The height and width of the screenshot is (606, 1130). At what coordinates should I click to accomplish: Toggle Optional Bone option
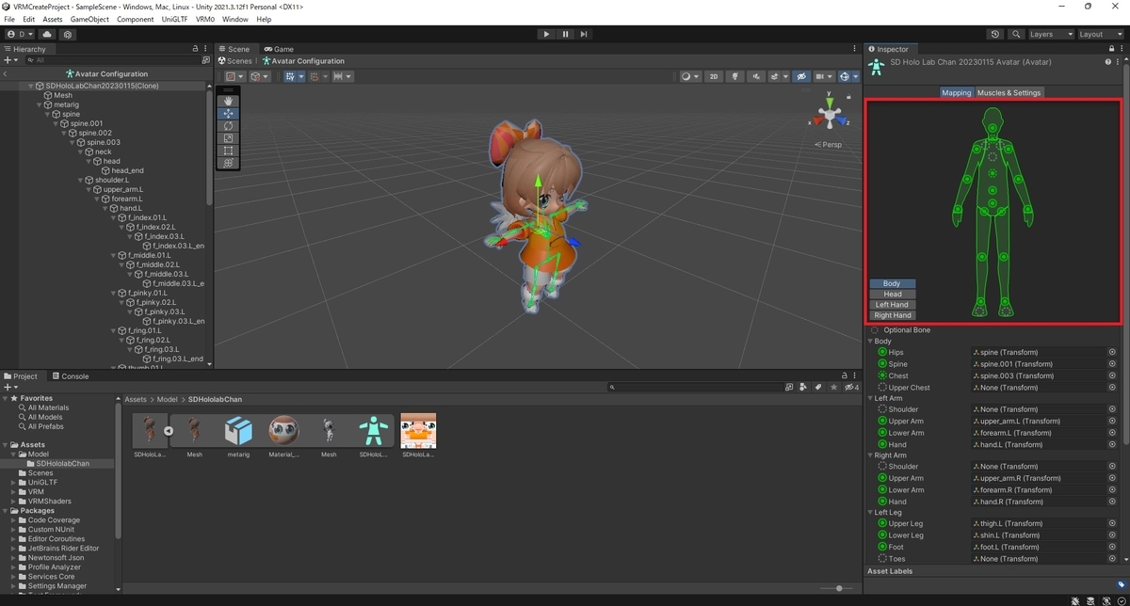click(875, 330)
